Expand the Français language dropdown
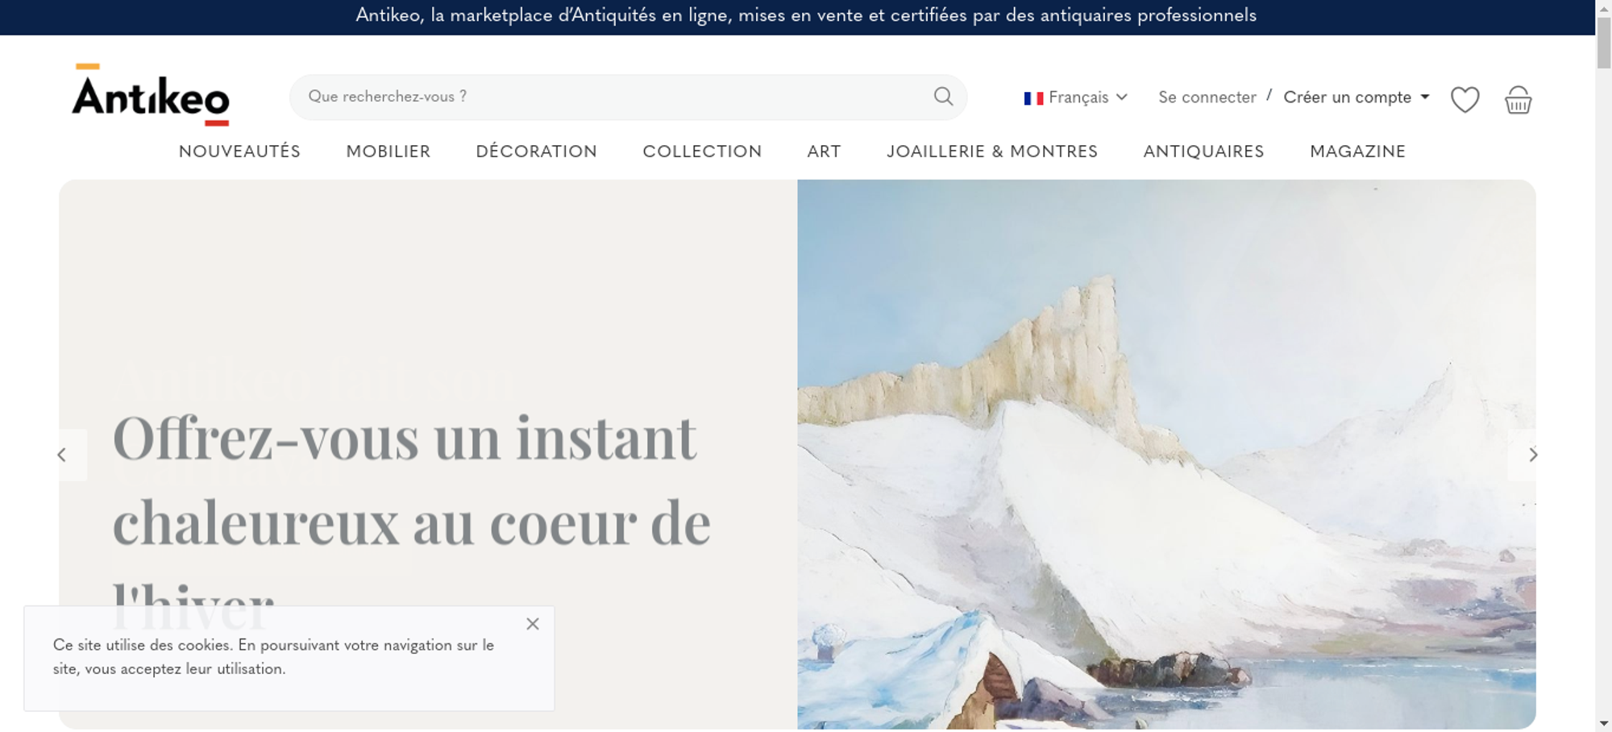The height and width of the screenshot is (732, 1612). [1075, 98]
